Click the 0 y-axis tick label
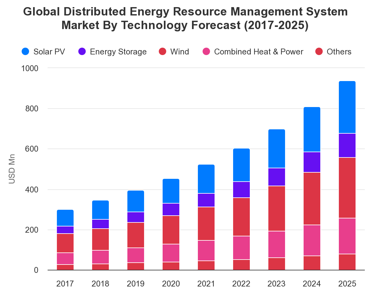 pos(36,270)
